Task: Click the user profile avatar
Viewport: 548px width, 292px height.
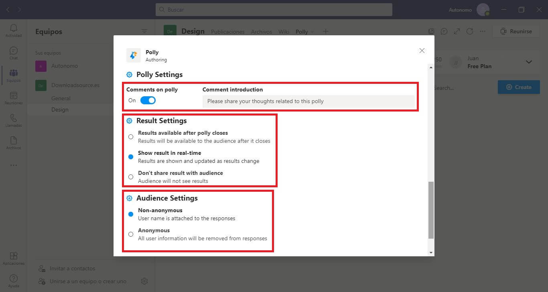Action: [483, 10]
